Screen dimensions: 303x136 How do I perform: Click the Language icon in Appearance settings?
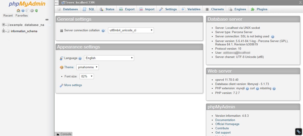point(62,58)
